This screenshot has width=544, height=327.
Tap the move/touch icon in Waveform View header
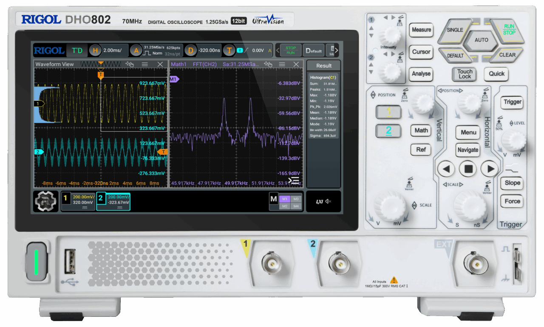130,64
